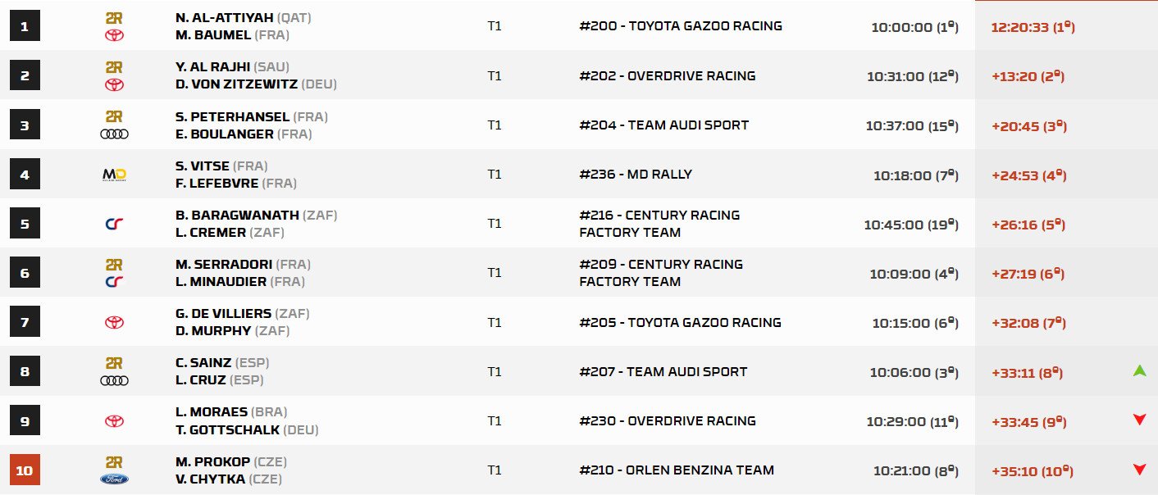Click the Ford logo beside Prokop
Image resolution: width=1158 pixels, height=495 pixels.
coord(114,479)
